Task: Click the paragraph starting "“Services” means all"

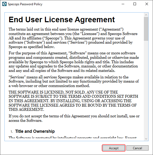Action: pos(74,81)
